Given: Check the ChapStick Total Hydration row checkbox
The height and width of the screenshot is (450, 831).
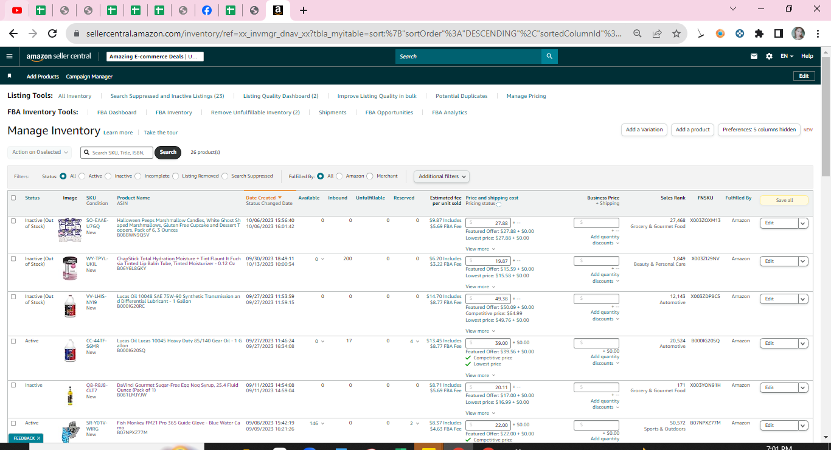Looking at the screenshot, I should (13, 259).
